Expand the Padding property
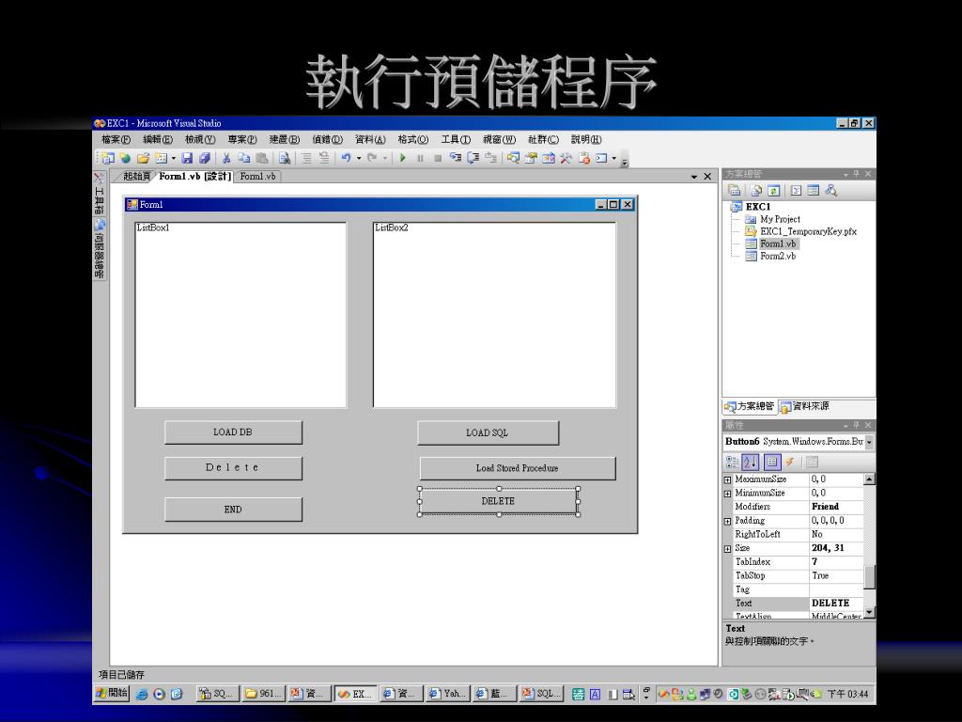The width and height of the screenshot is (962, 722). (728, 521)
